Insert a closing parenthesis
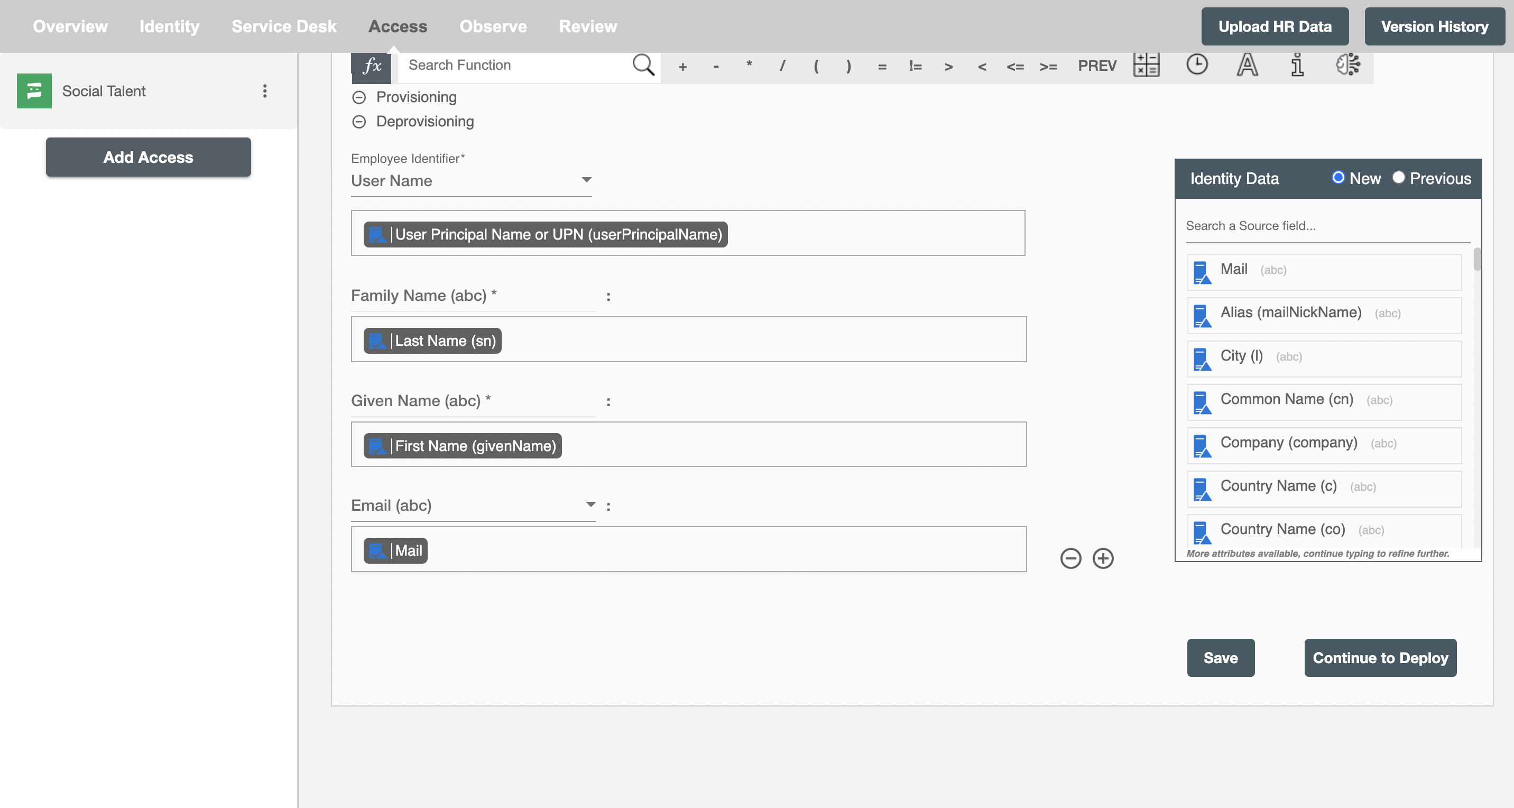The image size is (1514, 808). (848, 67)
